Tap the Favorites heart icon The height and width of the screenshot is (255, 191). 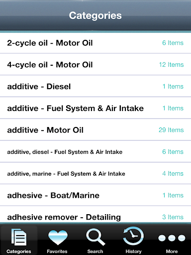[x=58, y=238]
